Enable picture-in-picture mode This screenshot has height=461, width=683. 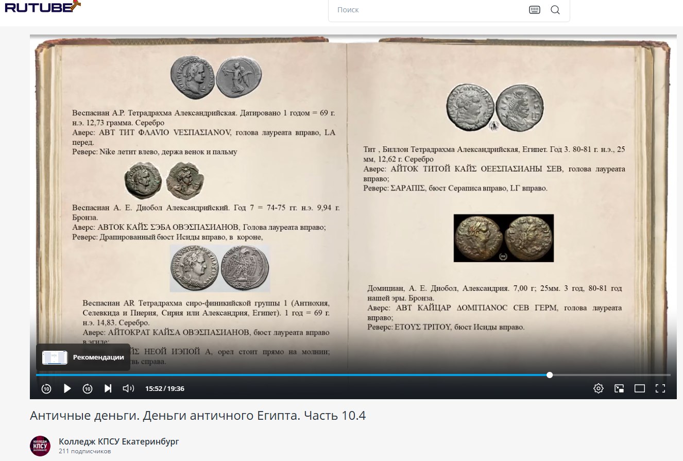619,388
